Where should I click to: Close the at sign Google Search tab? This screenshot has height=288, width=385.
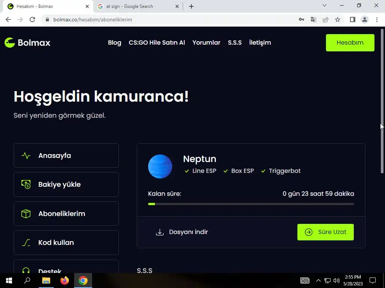click(x=177, y=6)
